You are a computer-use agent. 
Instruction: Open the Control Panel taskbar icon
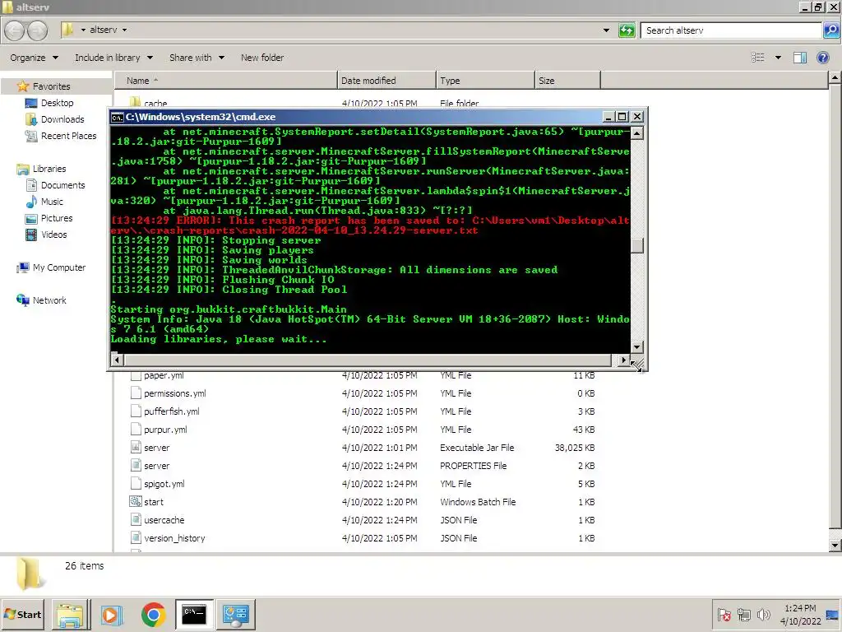tap(236, 615)
